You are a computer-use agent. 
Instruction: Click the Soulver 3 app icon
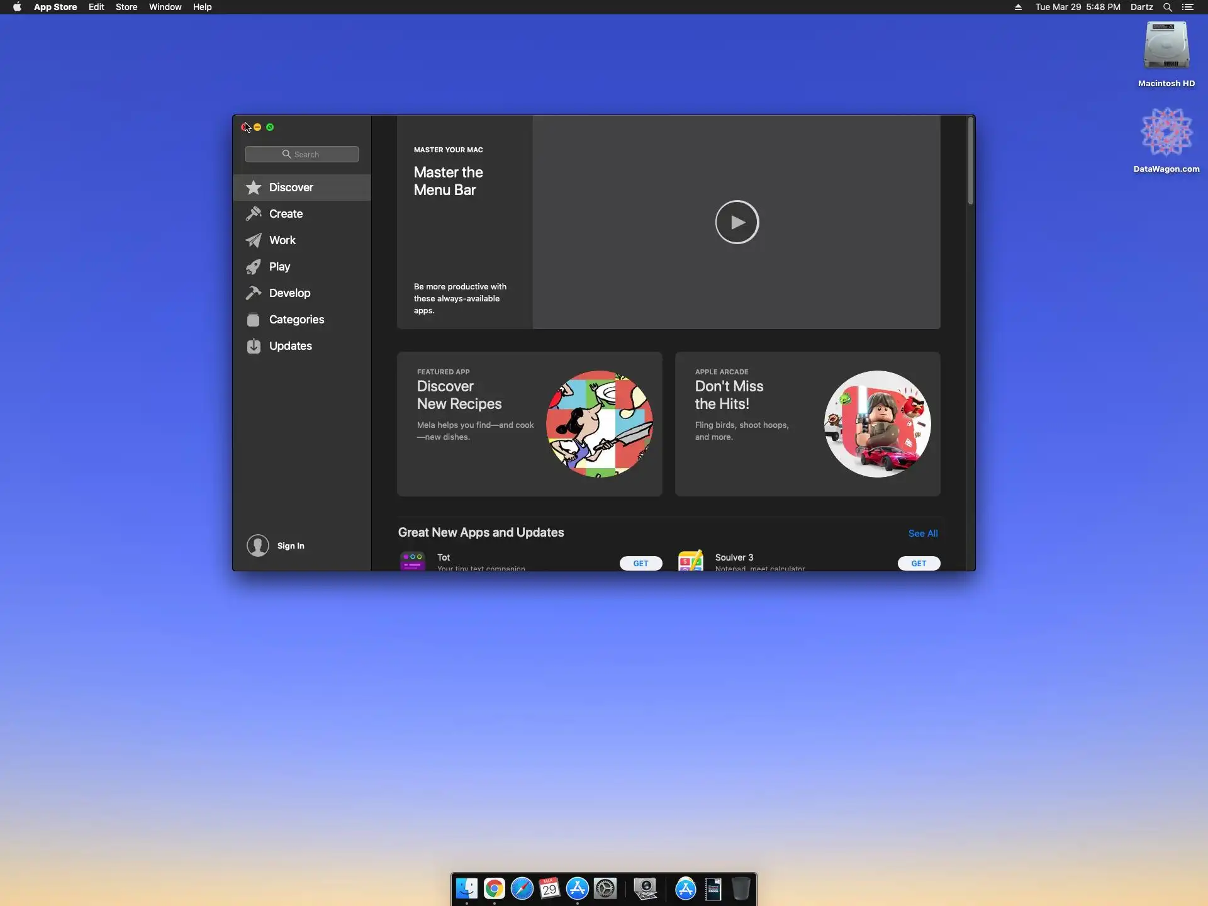(x=691, y=561)
